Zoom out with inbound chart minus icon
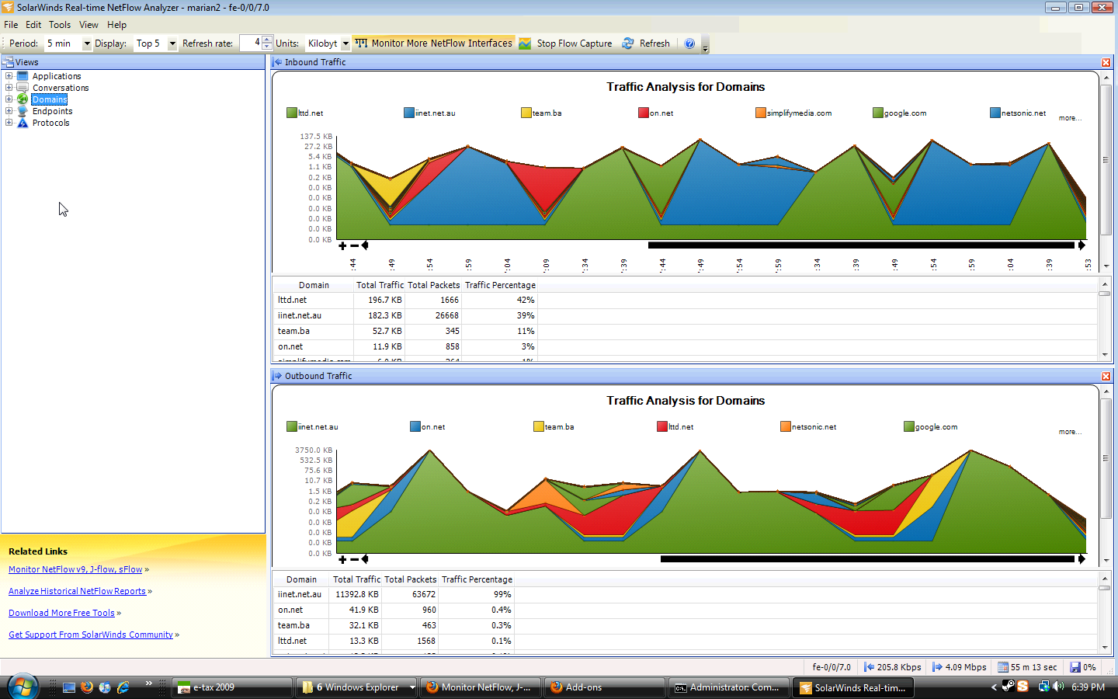Screen dimensions: 1118x699 [354, 245]
